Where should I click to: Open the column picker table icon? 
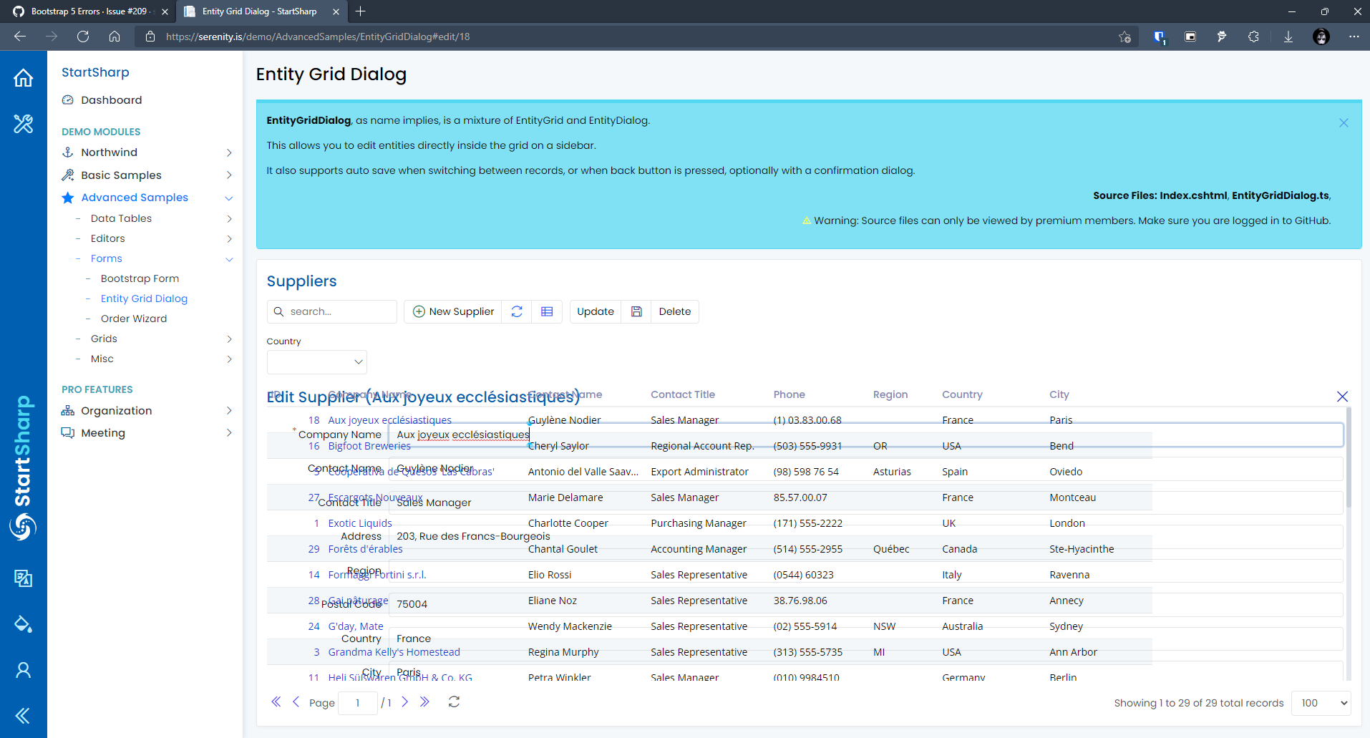(x=547, y=311)
